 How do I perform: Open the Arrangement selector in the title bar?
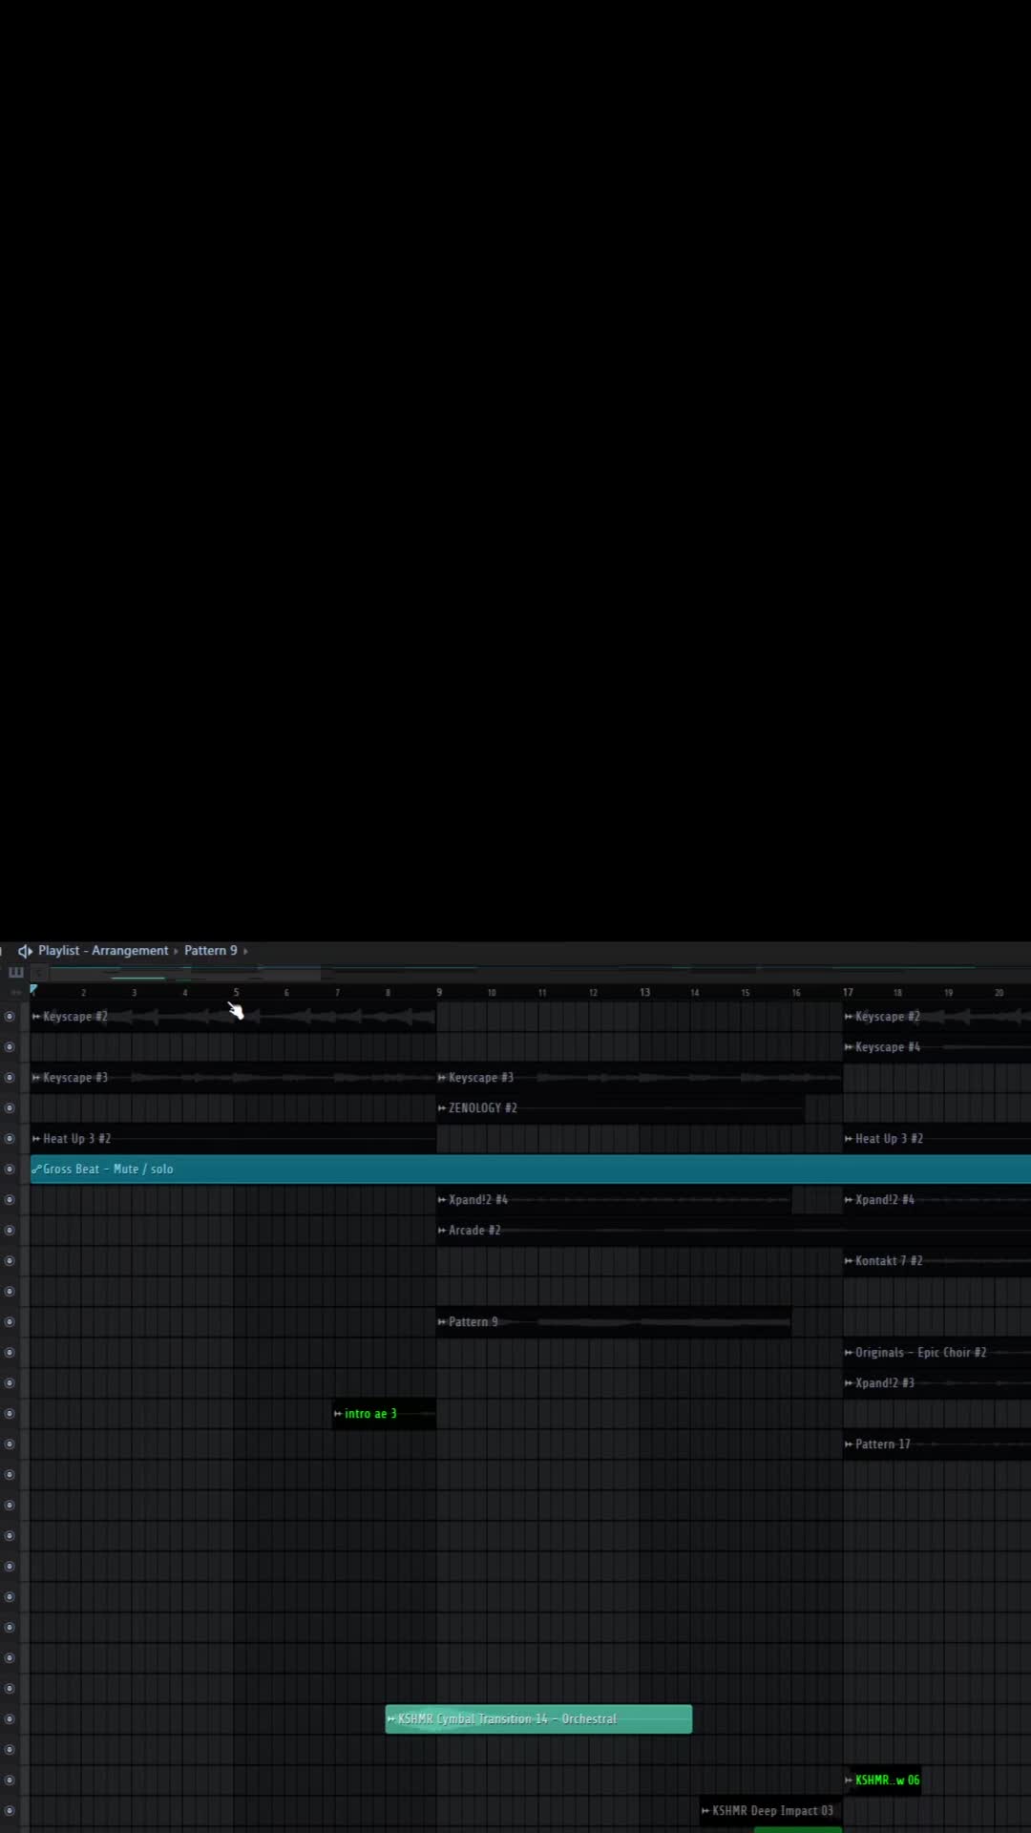pos(130,951)
